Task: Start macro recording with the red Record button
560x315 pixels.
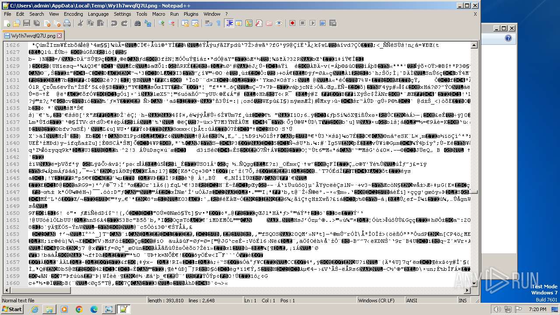Action: [x=293, y=23]
